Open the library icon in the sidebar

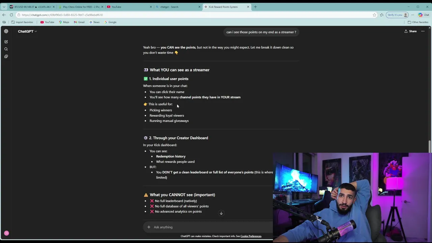(6, 57)
